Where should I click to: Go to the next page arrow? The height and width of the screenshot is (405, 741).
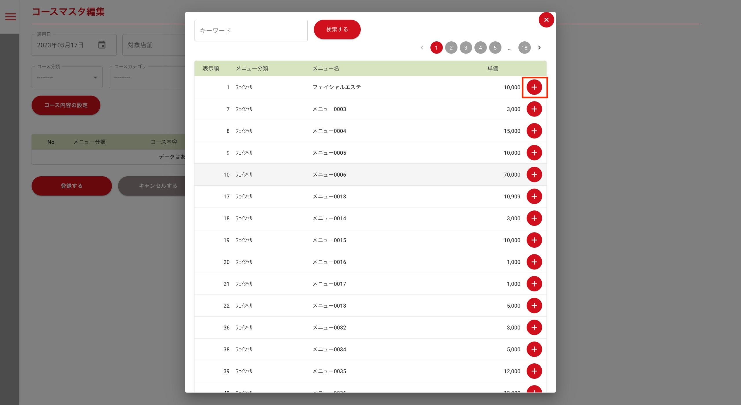point(539,48)
